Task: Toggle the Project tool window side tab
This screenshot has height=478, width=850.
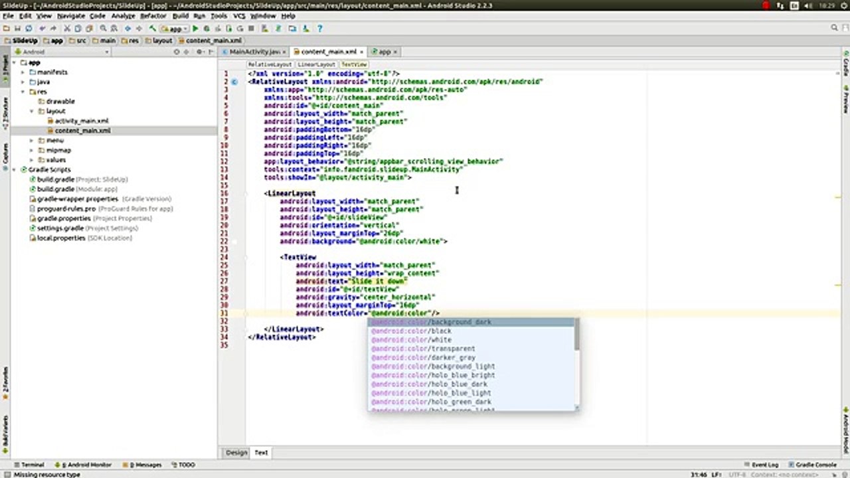Action: tap(5, 66)
